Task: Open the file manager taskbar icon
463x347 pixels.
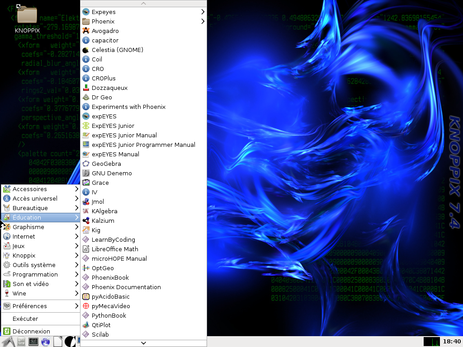Action: click(x=21, y=342)
